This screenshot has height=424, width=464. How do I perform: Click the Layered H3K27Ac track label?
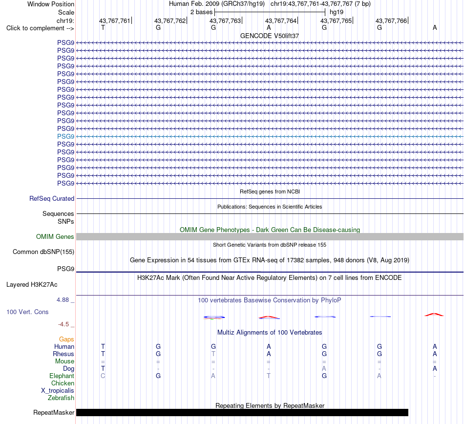click(32, 285)
